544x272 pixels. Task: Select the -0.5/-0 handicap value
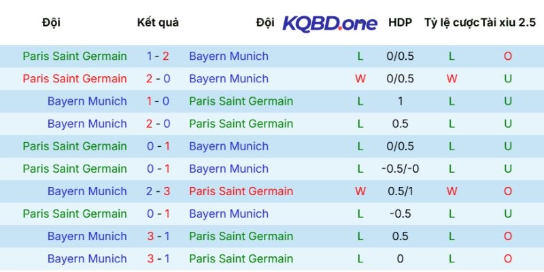[400, 169]
